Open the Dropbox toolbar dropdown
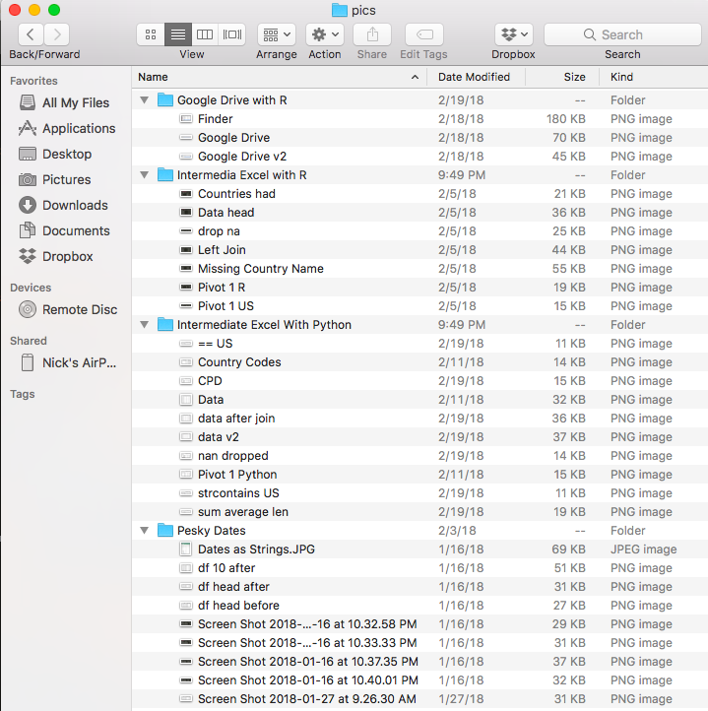Screen dimensions: 708x711 click(x=513, y=34)
